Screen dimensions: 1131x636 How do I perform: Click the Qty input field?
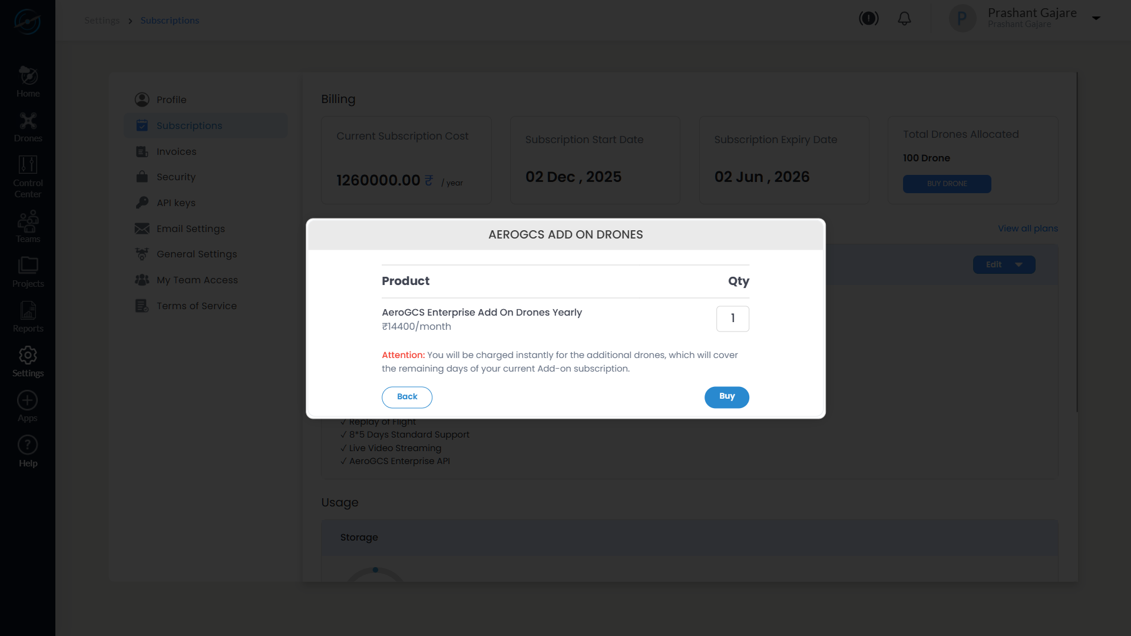(732, 319)
